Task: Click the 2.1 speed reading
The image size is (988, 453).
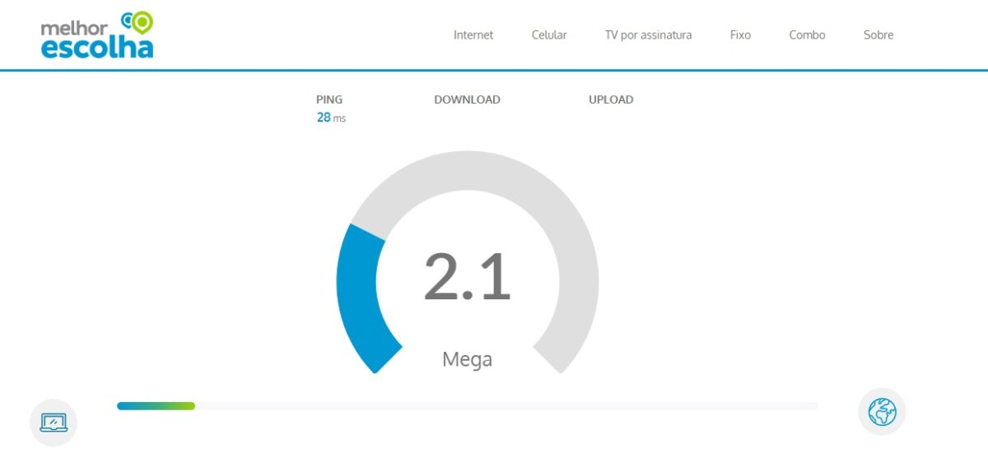Action: [x=467, y=276]
